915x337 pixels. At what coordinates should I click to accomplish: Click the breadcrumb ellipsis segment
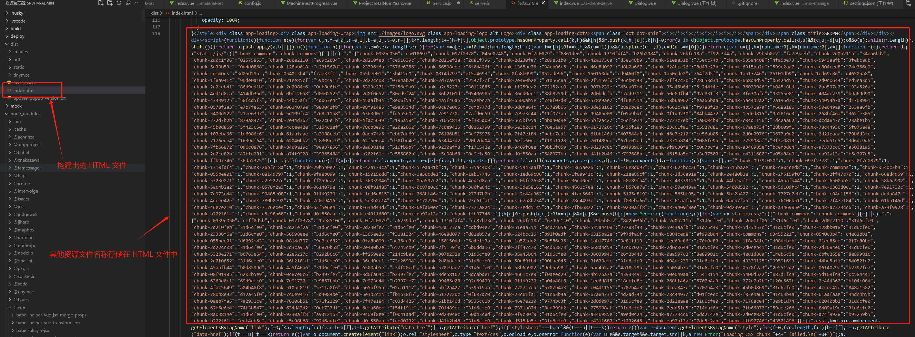click(x=200, y=13)
